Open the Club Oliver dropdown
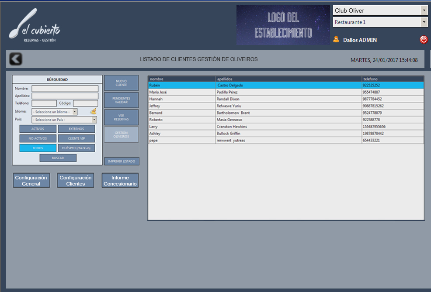Screen dimensions: 431x292 pos(380,10)
